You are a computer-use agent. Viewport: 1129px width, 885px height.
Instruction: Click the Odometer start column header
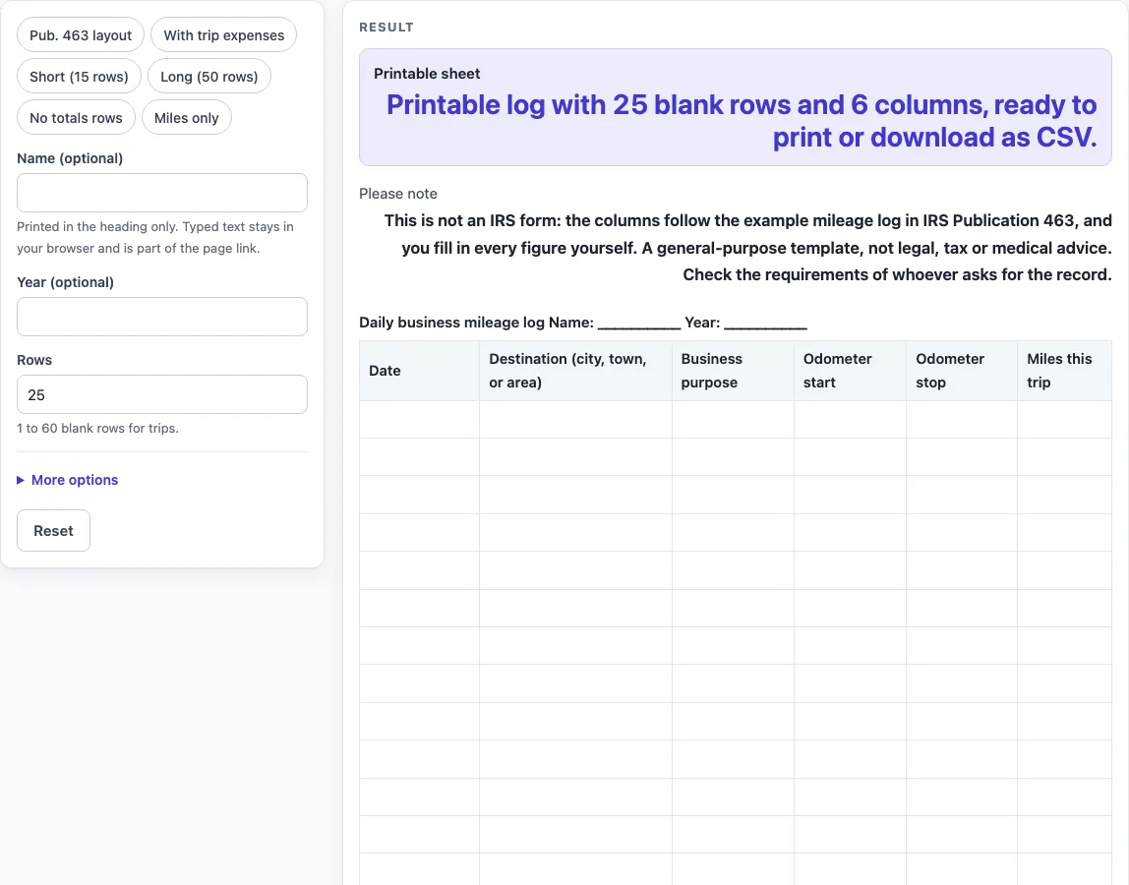pos(851,371)
